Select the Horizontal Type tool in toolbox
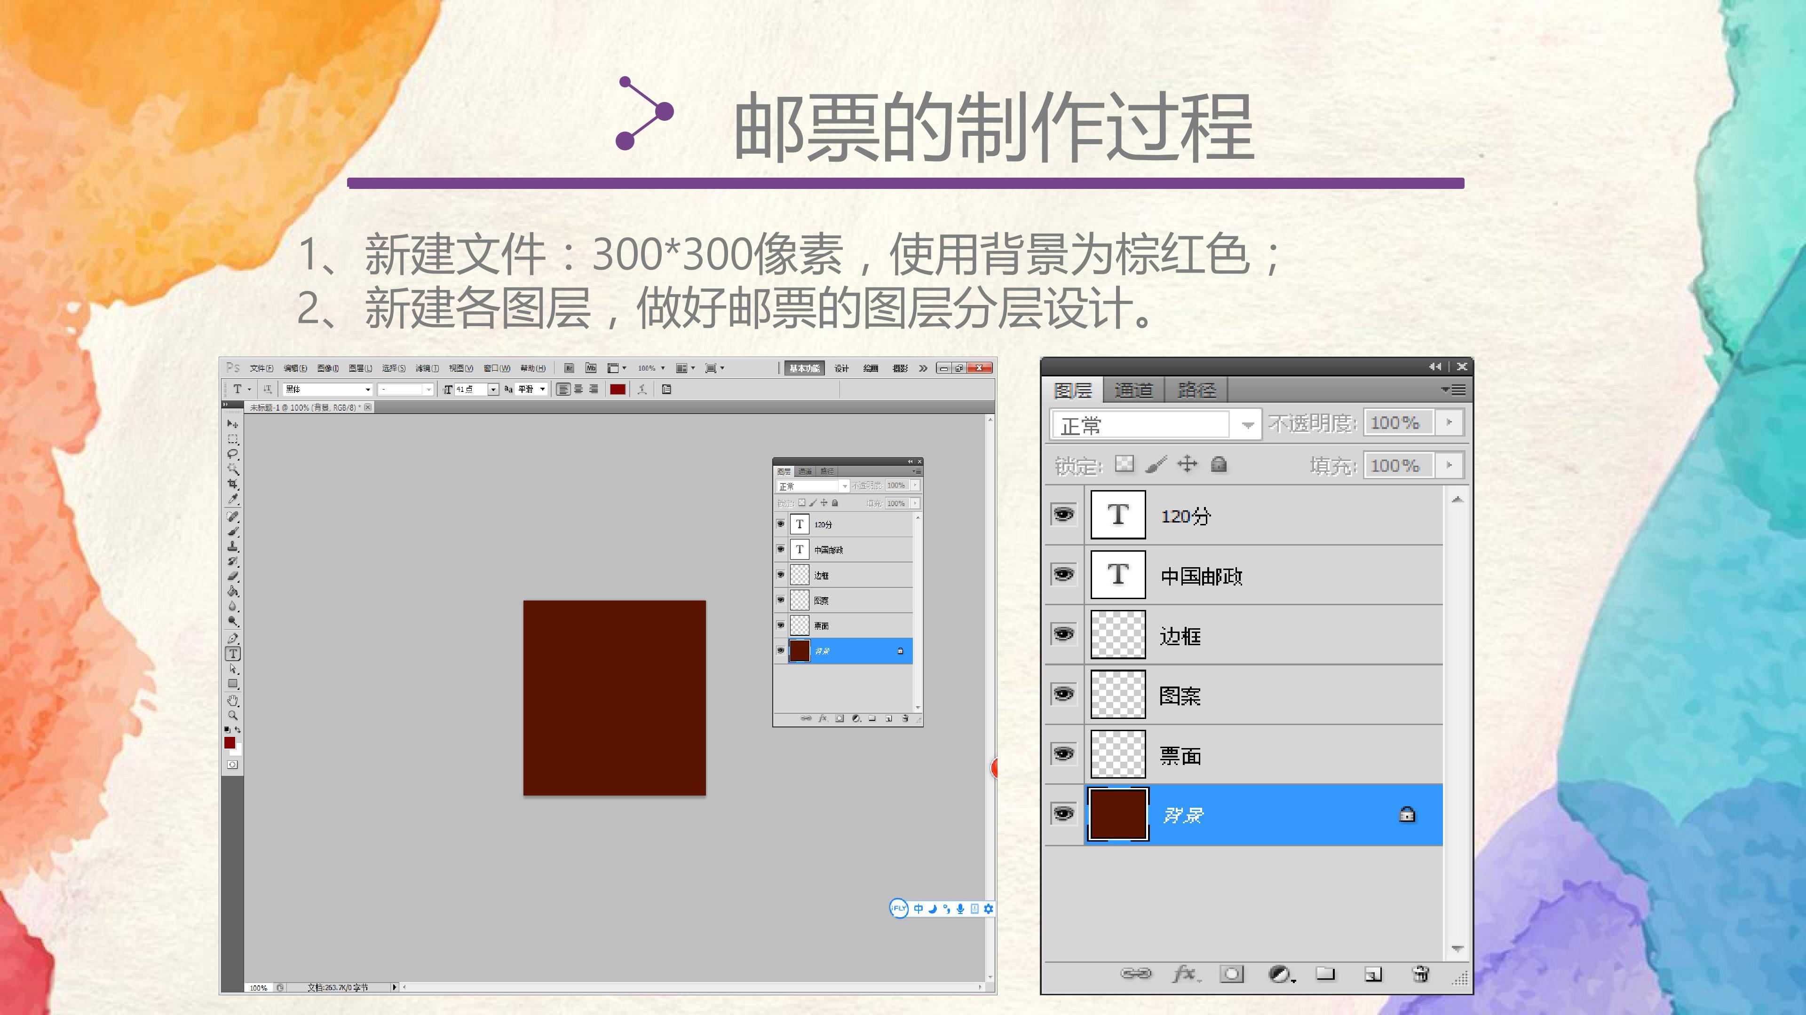 [x=233, y=654]
